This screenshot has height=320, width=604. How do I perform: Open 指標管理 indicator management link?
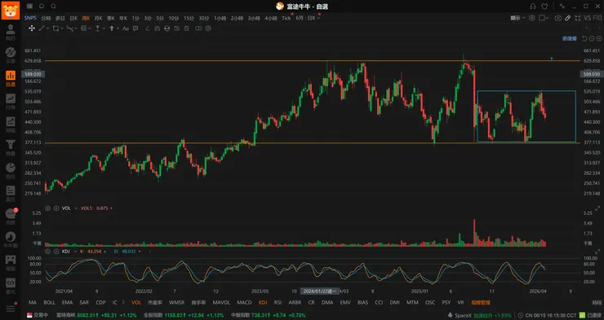pyautogui.click(x=481, y=302)
